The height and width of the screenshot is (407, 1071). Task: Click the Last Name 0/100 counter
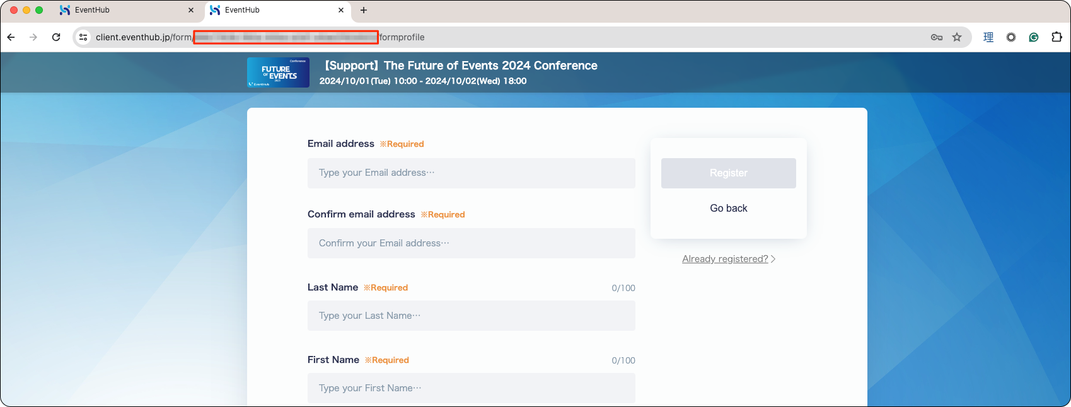point(623,288)
